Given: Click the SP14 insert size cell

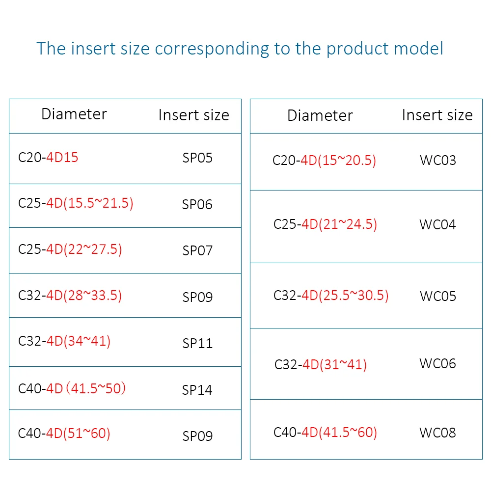Looking at the screenshot, I should pyautogui.click(x=197, y=390).
